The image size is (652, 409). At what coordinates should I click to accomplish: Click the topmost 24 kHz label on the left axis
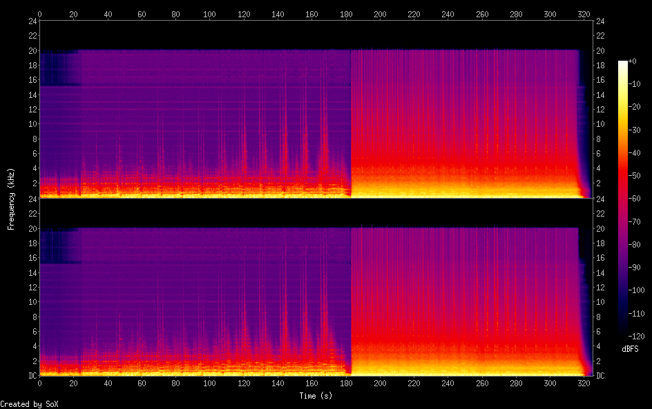(31, 21)
